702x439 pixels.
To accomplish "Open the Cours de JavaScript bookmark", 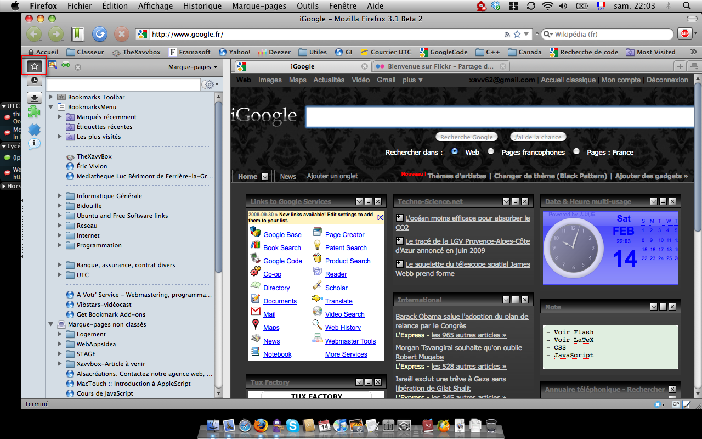I will coord(99,393).
